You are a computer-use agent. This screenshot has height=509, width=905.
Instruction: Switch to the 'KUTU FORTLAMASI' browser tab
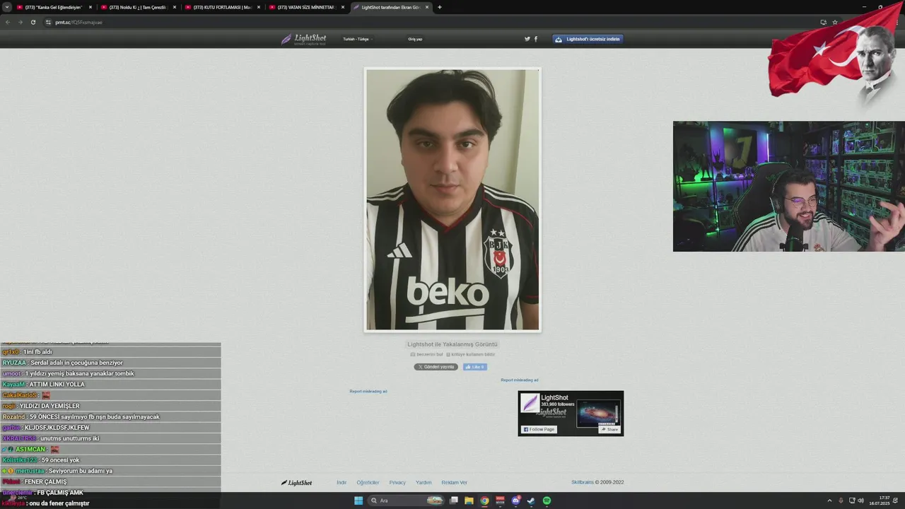click(223, 7)
